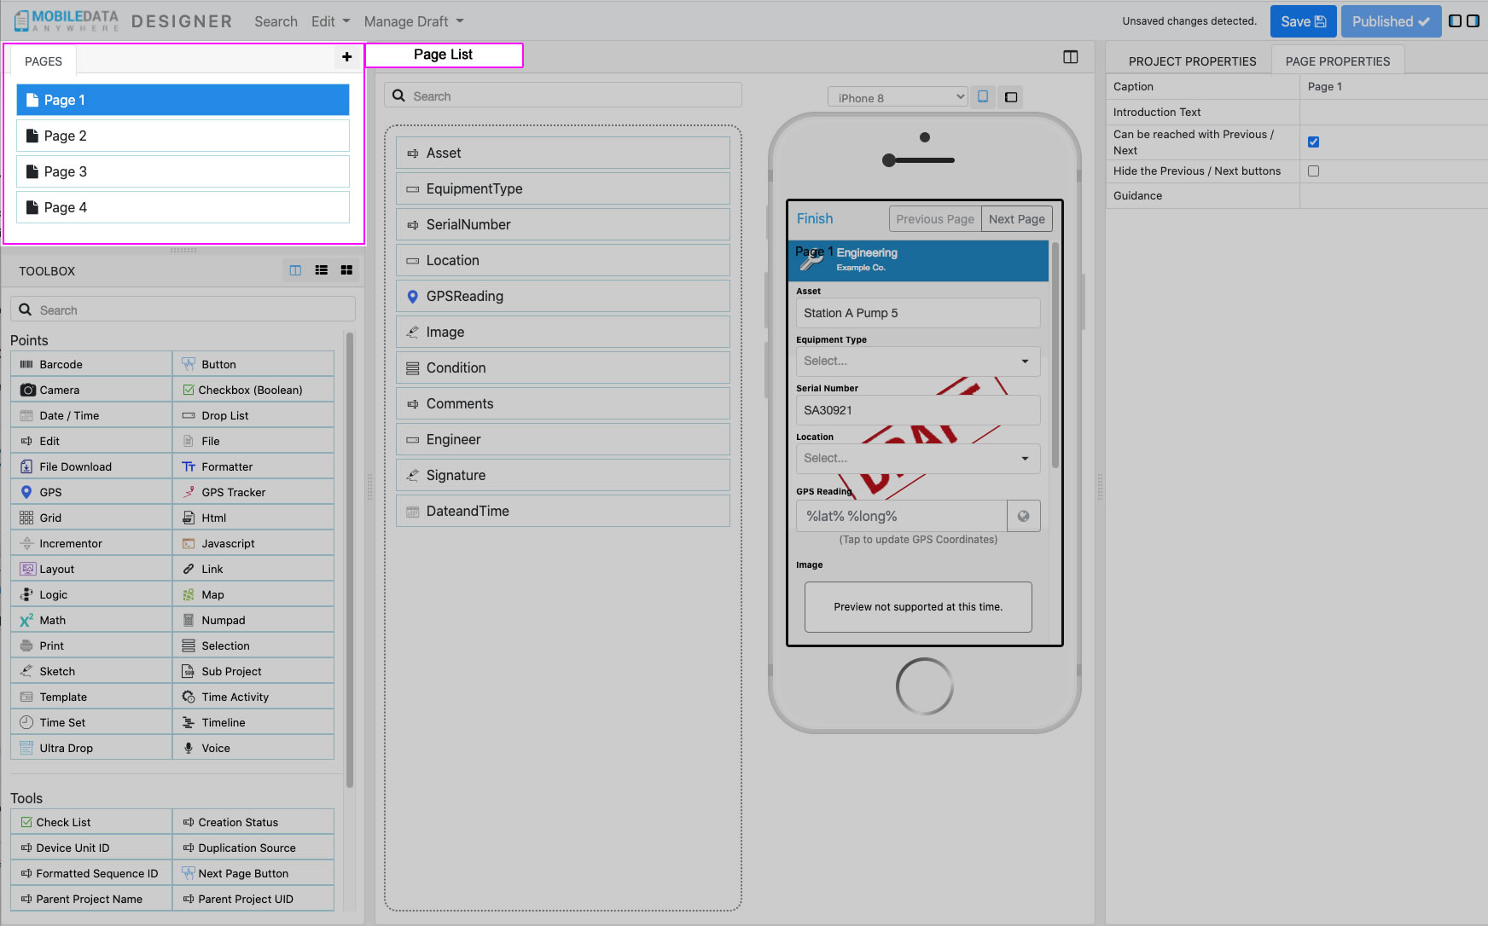Switch toolbox to grid view icon
Screen dimensions: 1488x926
(x=346, y=270)
